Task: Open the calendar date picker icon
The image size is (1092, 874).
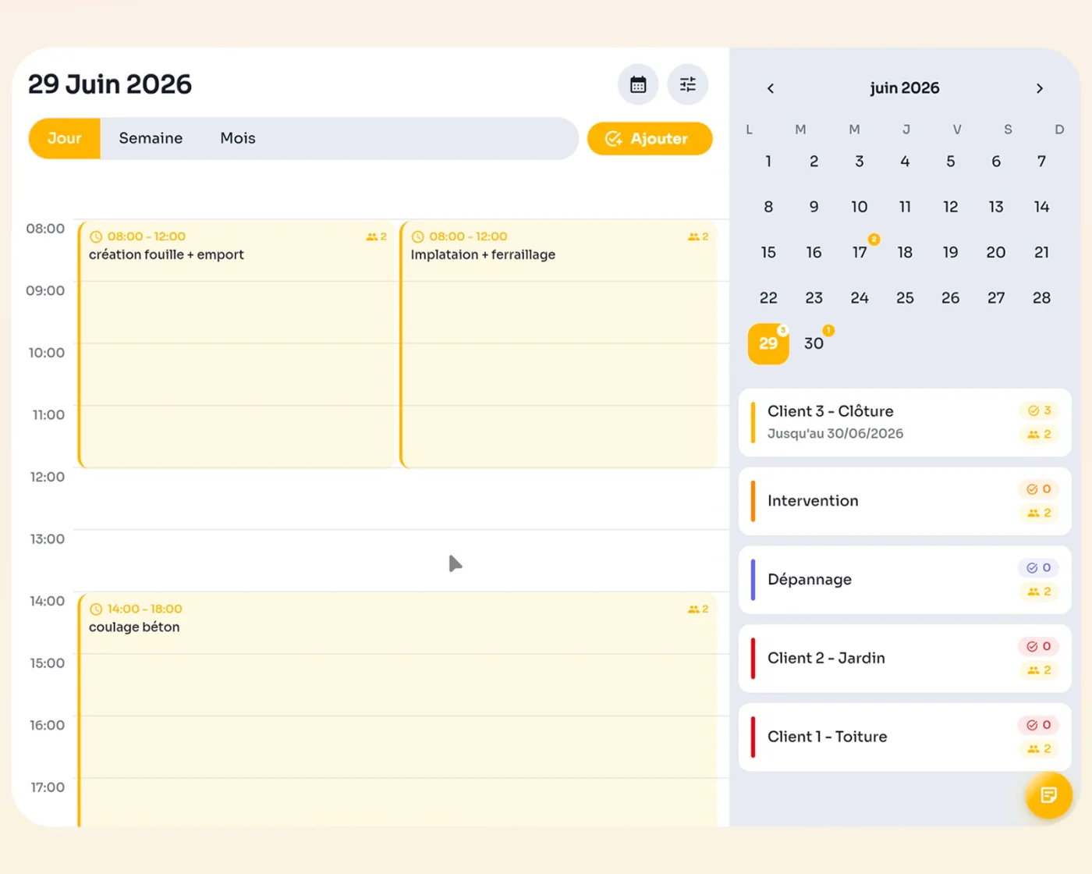Action: click(638, 84)
